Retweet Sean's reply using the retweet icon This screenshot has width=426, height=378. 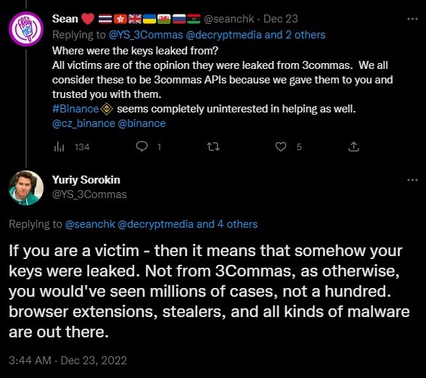(x=213, y=147)
